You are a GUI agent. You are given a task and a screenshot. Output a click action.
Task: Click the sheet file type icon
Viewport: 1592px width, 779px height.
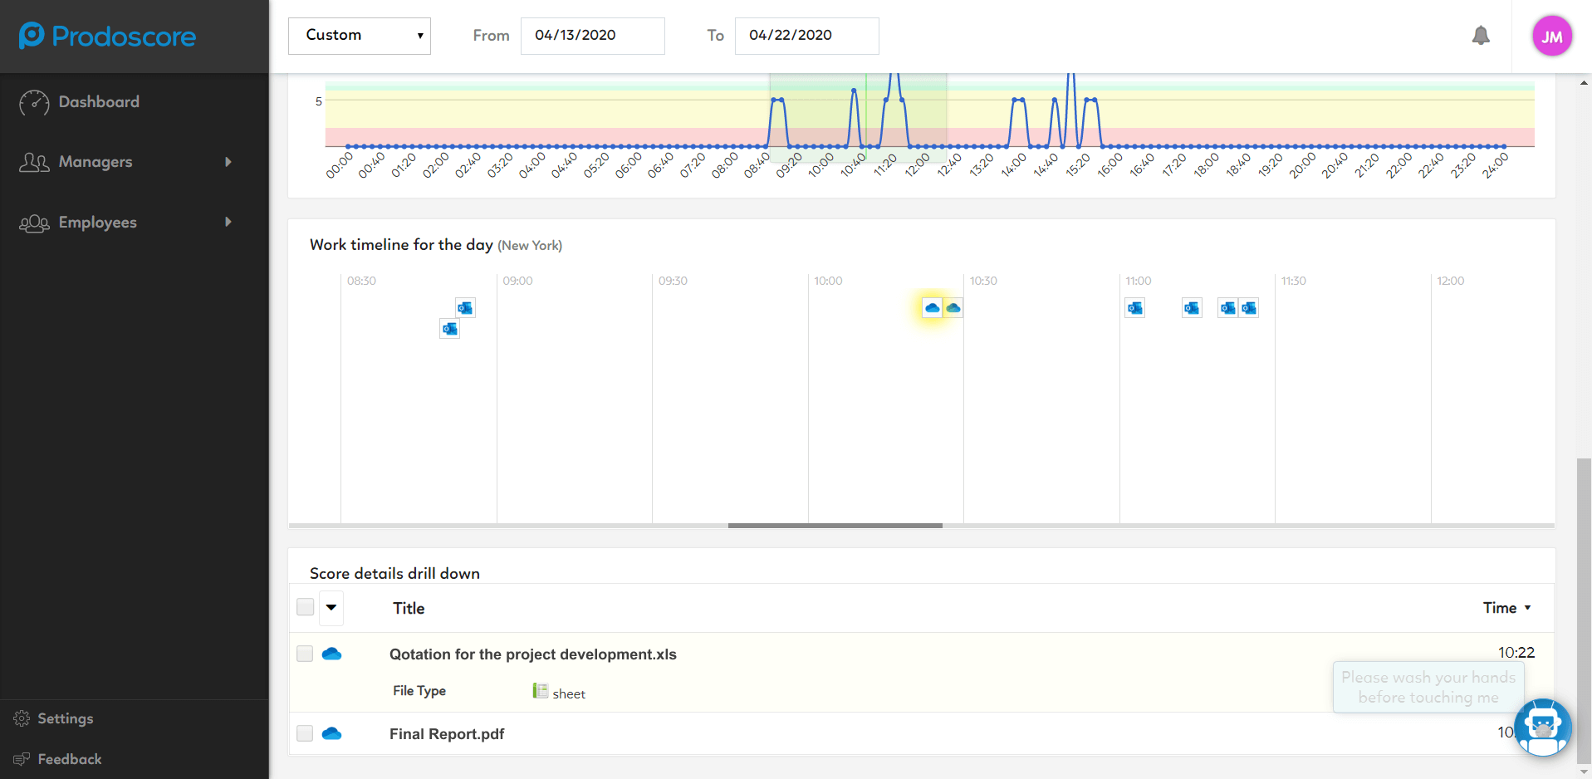540,691
